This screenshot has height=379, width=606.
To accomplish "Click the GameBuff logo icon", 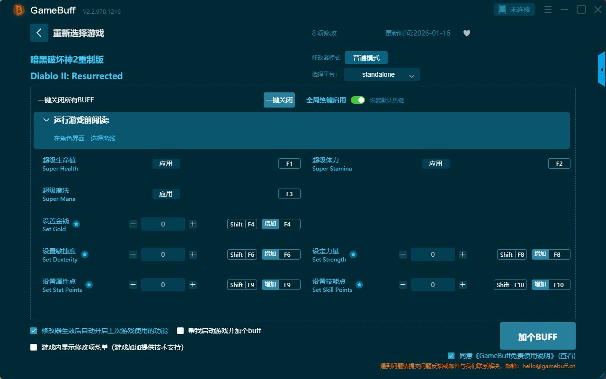I will tap(19, 10).
